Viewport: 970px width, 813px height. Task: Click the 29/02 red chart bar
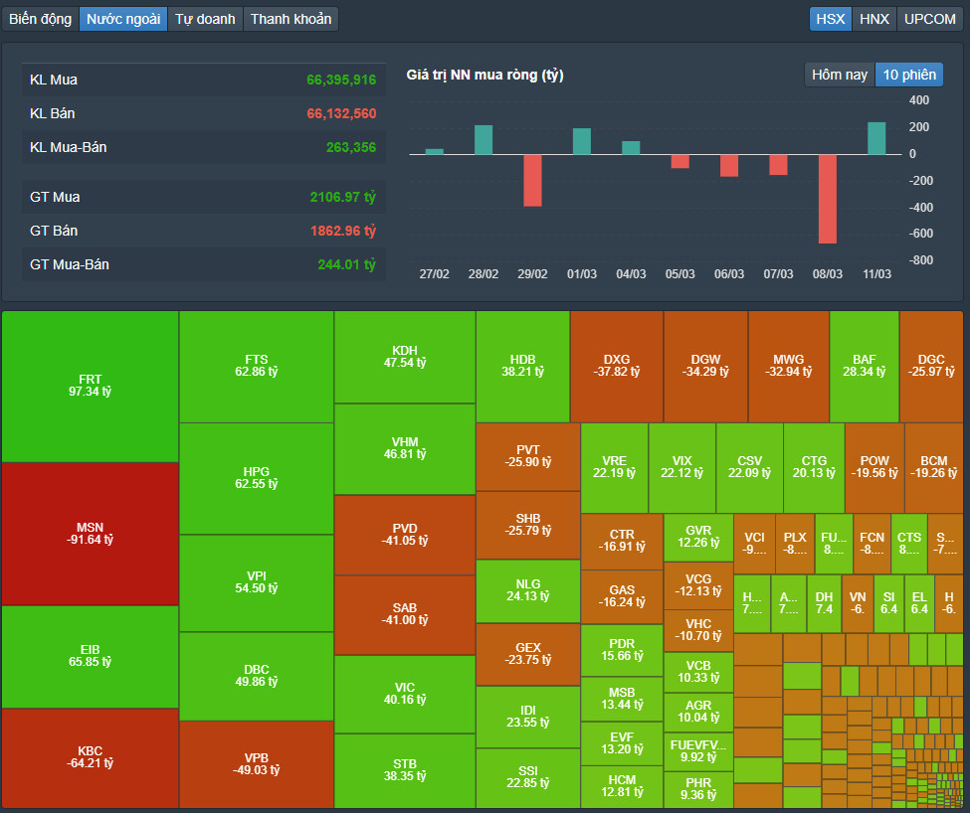coord(532,181)
